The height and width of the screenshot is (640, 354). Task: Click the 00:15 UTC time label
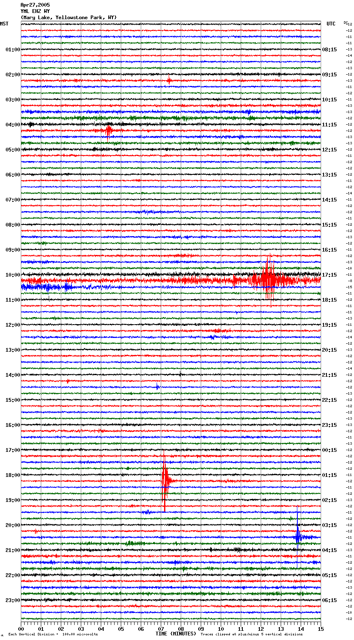tap(329, 450)
